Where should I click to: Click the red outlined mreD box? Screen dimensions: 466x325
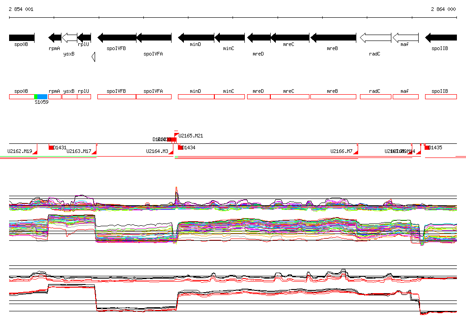[x=259, y=96]
